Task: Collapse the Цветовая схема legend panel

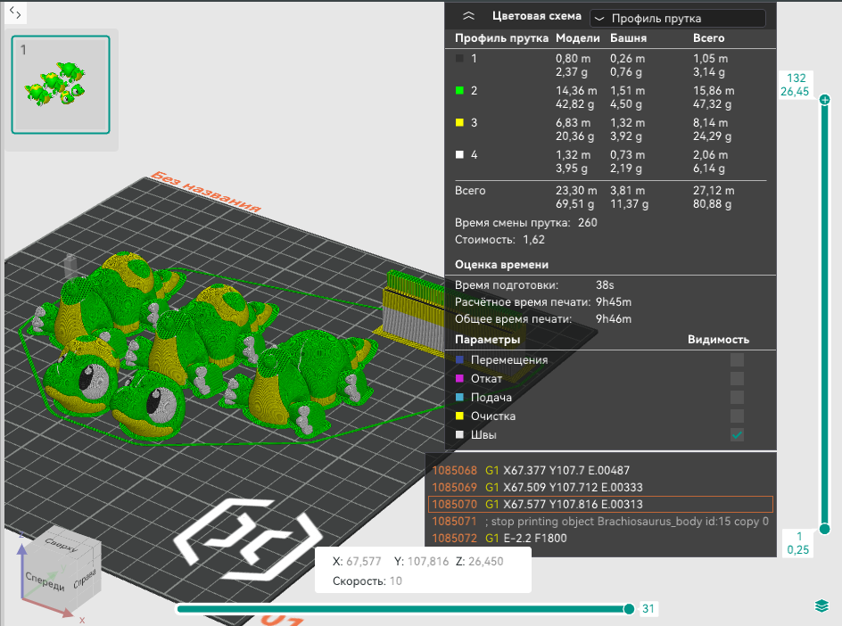Action: coord(468,16)
